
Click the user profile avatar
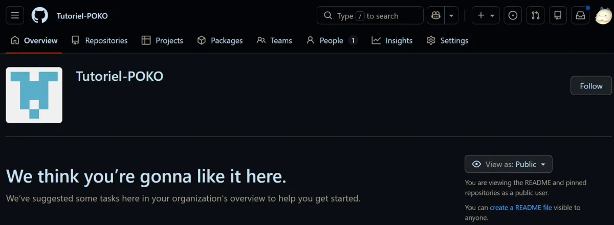click(x=603, y=16)
